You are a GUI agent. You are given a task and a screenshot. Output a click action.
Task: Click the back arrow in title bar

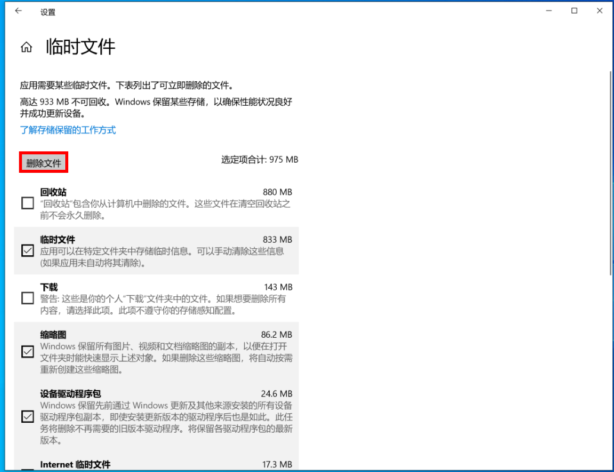[x=18, y=11]
